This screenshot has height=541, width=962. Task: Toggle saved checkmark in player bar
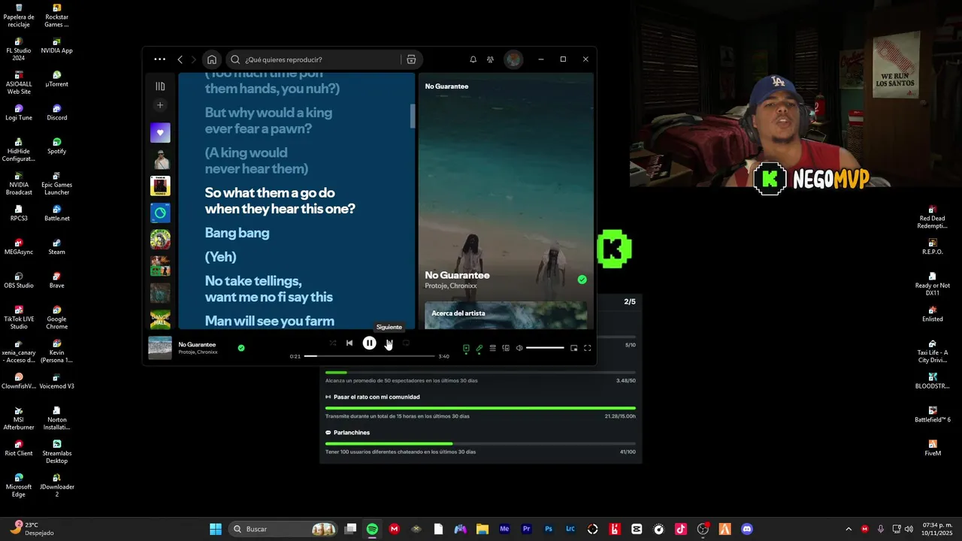pos(241,348)
